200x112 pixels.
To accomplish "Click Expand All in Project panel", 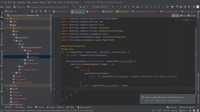I will pyautogui.click(x=36, y=11).
